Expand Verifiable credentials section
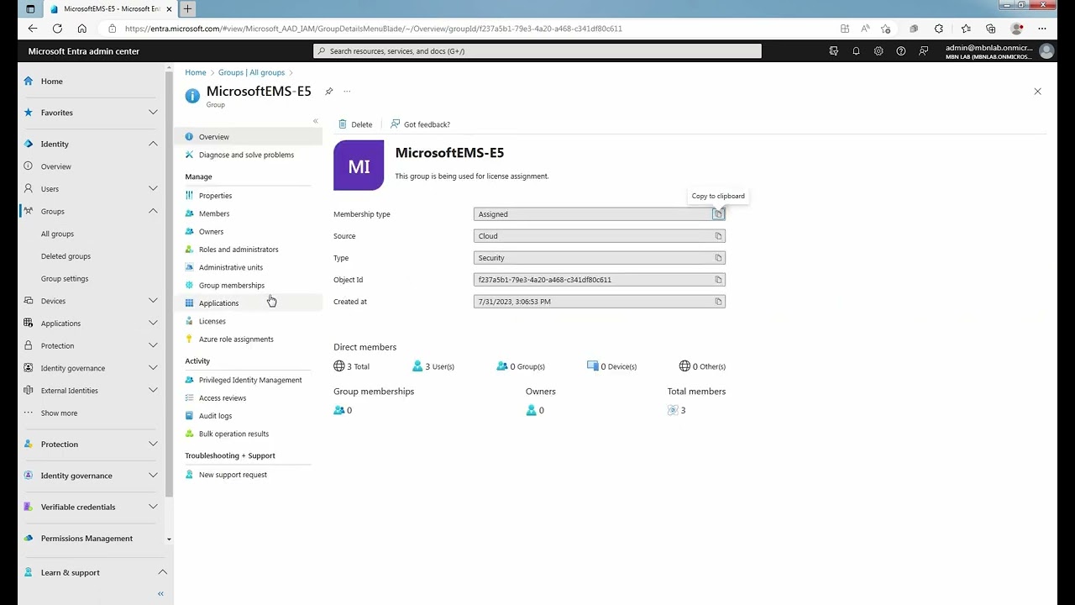The width and height of the screenshot is (1075, 605). [153, 507]
